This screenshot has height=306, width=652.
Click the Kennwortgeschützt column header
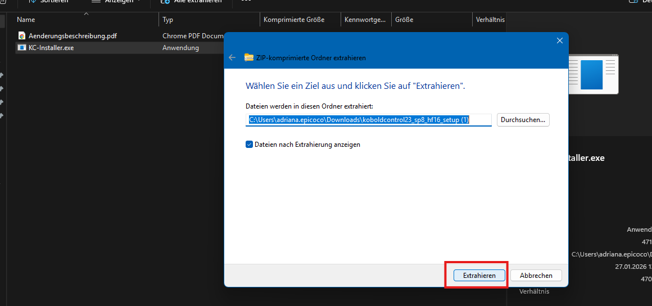[365, 20]
